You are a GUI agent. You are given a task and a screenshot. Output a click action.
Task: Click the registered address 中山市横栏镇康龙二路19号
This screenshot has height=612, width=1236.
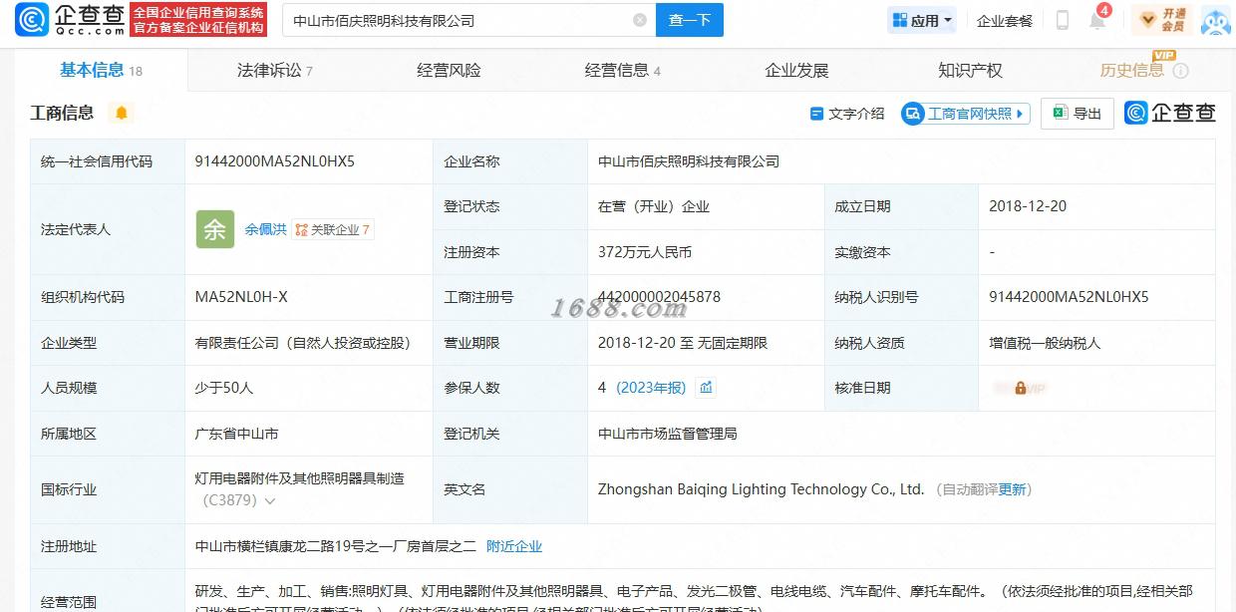(x=336, y=546)
